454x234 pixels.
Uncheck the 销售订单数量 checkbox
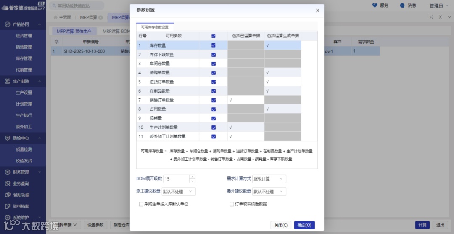(214, 100)
